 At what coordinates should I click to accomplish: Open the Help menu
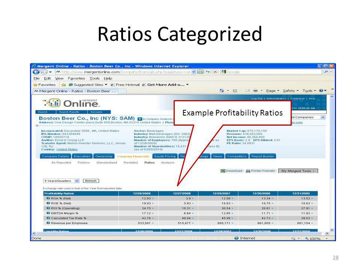click(108, 78)
